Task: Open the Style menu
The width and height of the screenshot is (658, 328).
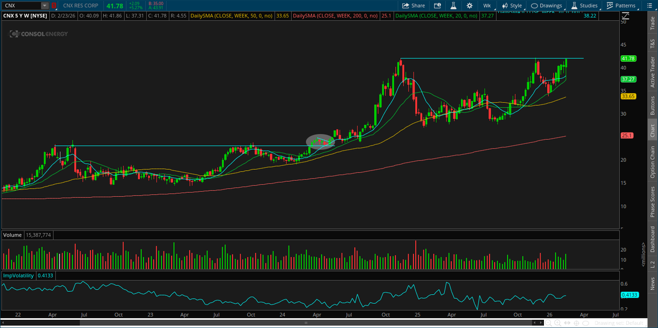Action: coord(512,5)
